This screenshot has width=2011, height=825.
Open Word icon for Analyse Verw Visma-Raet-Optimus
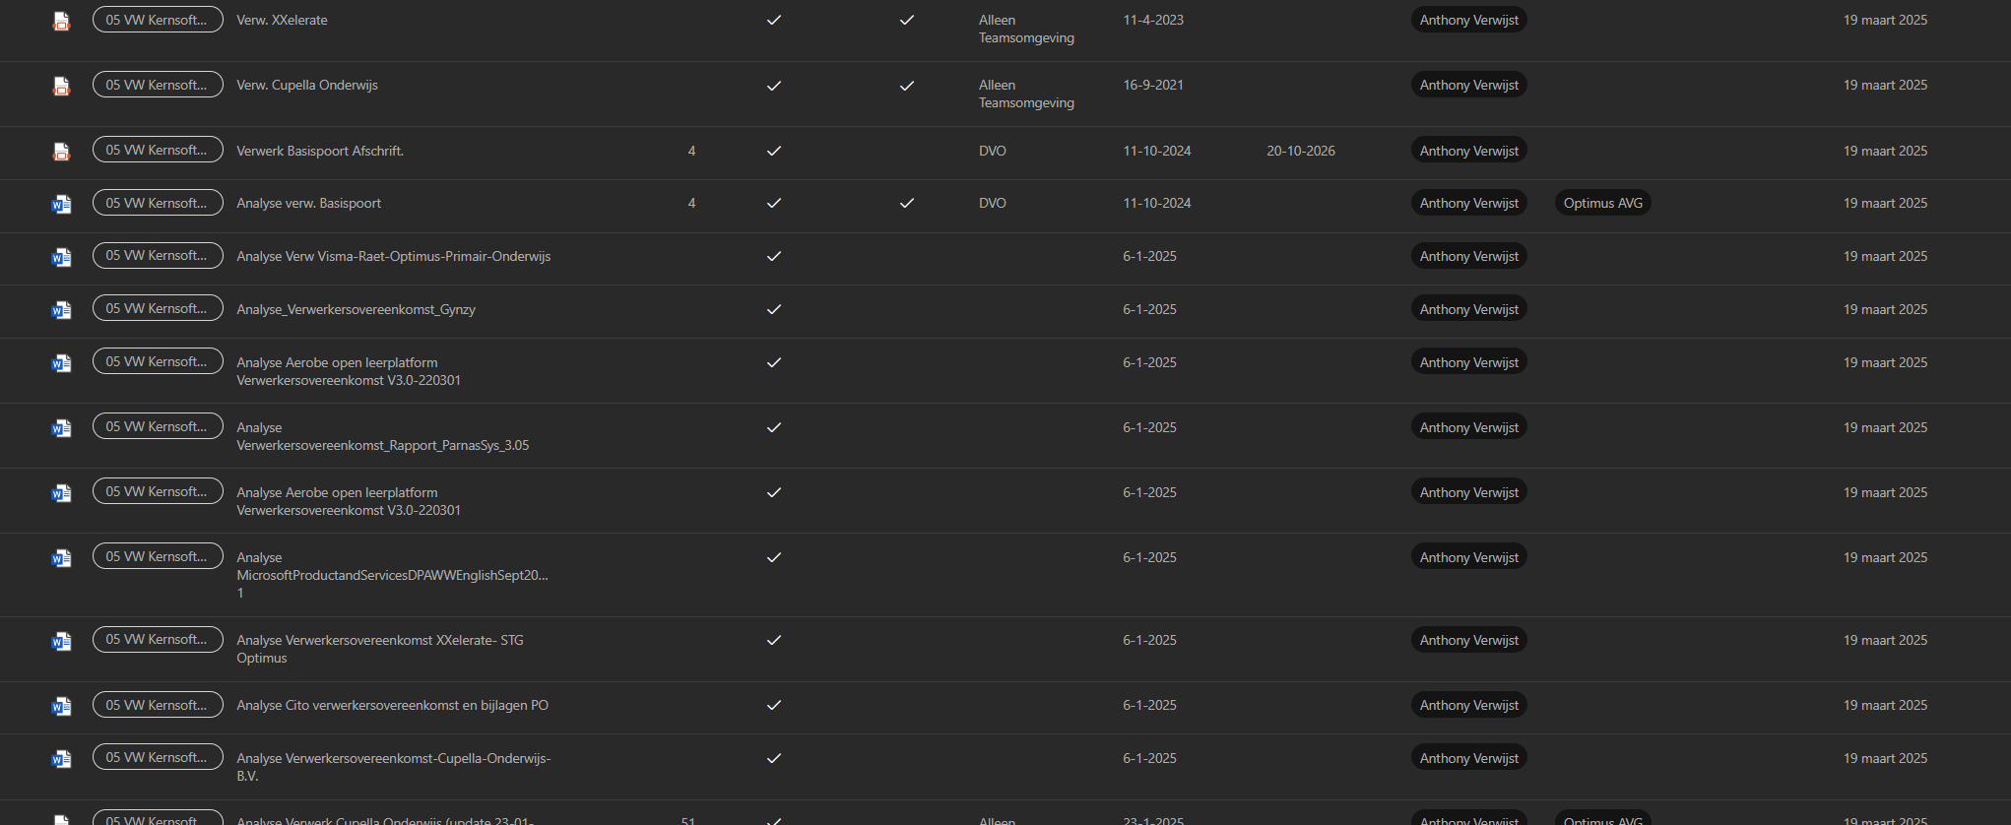[x=61, y=257]
